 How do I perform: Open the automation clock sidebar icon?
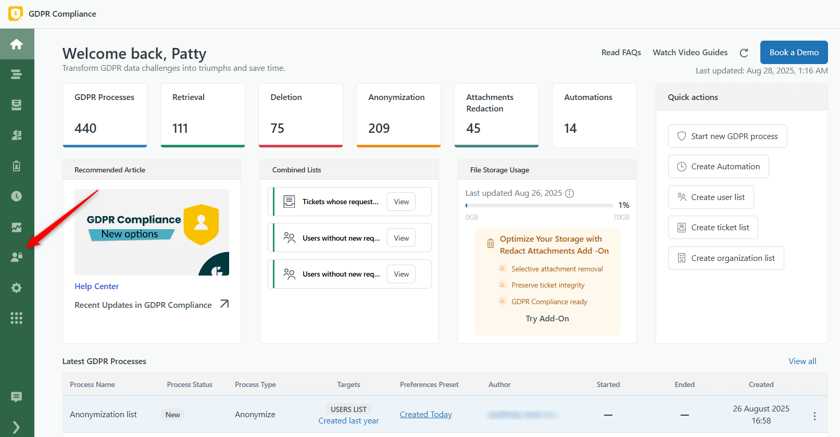point(17,196)
